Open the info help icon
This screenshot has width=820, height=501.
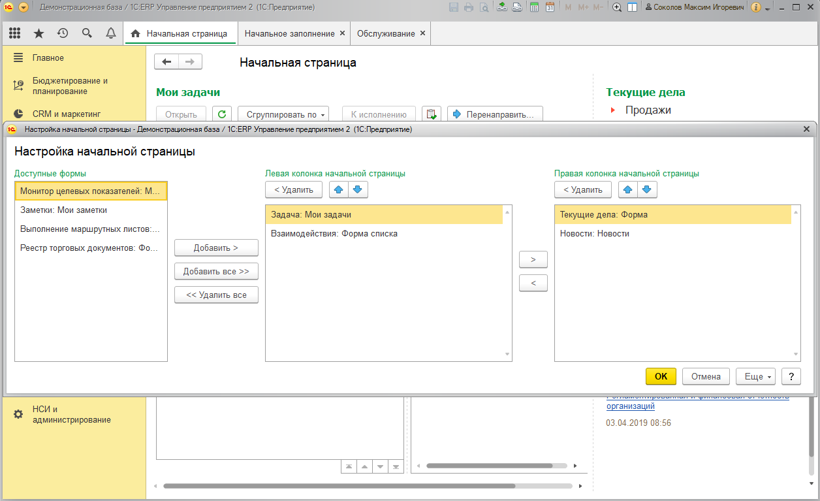756,7
